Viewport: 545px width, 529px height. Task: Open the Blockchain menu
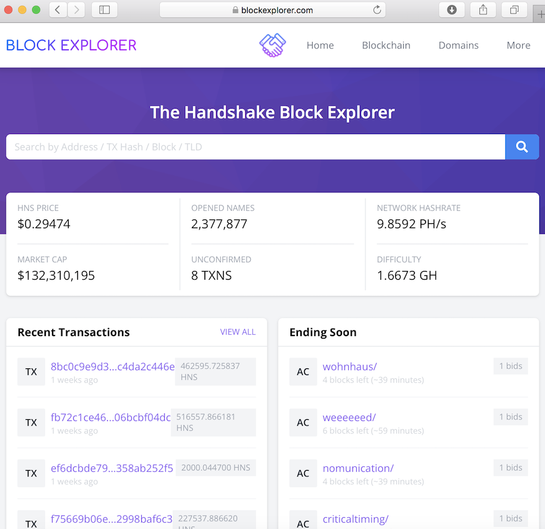point(386,45)
